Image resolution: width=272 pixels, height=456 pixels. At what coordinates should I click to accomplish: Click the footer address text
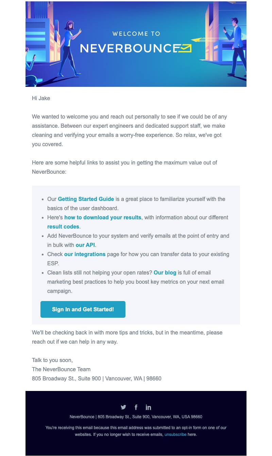click(136, 417)
